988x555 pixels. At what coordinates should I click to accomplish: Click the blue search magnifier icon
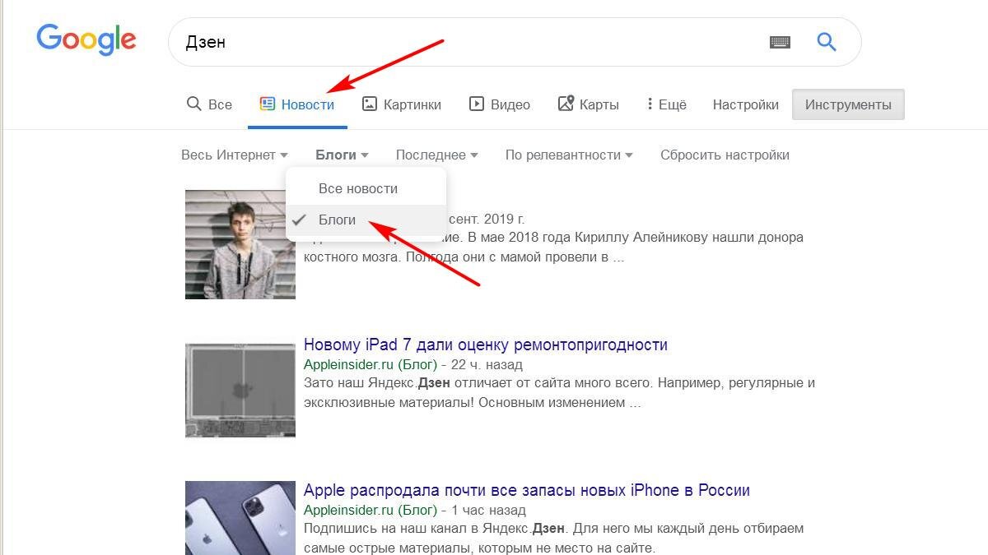pyautogui.click(x=826, y=41)
